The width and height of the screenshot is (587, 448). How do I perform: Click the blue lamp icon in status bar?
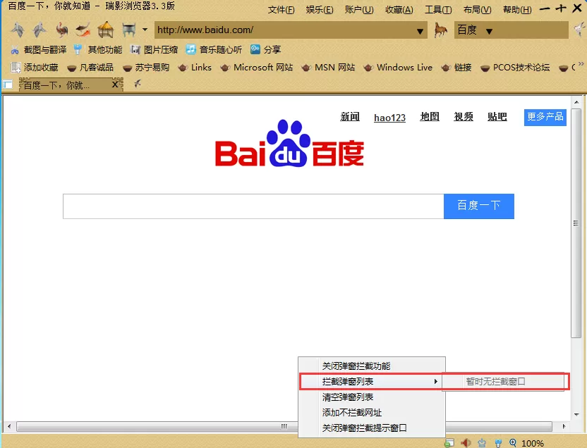tap(498, 444)
